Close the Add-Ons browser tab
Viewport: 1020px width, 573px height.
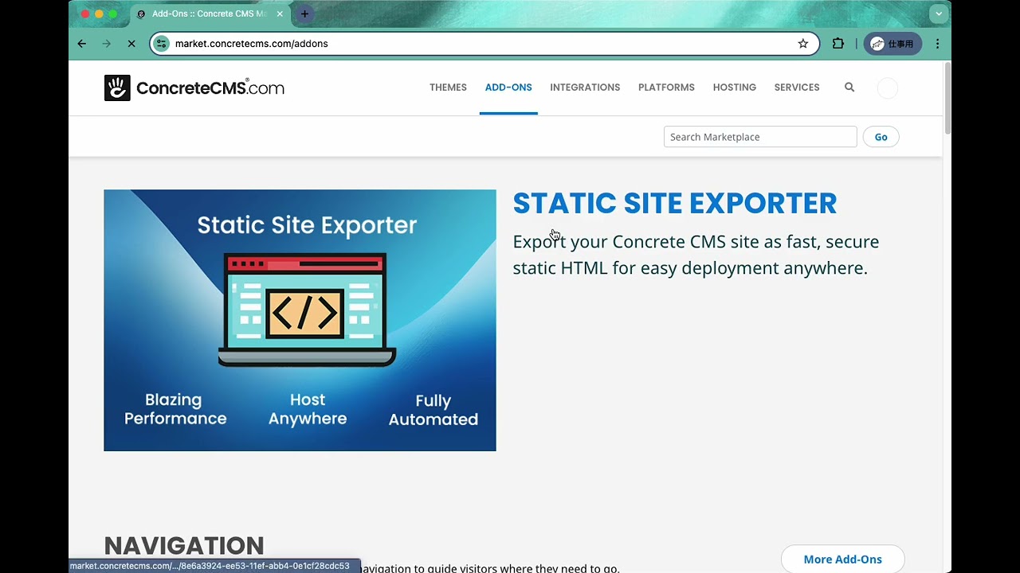pos(280,14)
